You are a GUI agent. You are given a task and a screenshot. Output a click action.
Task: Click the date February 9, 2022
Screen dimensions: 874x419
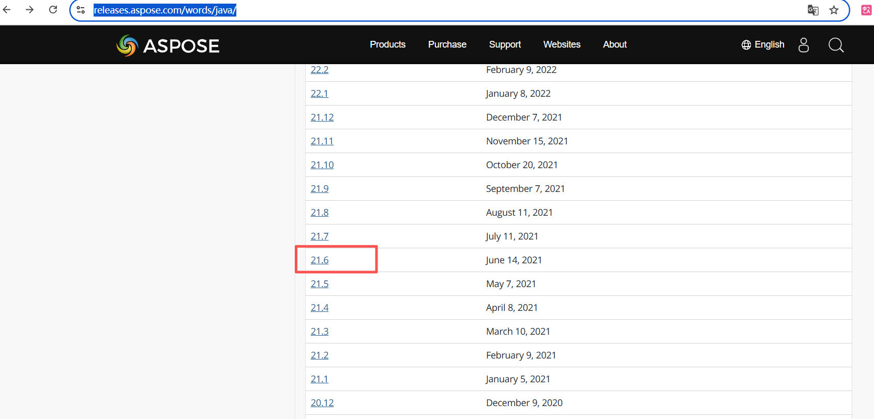tap(521, 70)
